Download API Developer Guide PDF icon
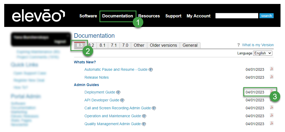 (x=272, y=100)
